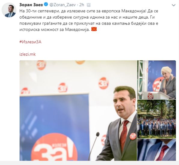Click the Macedonian flag emoji
Image resolution: width=179 pixels, height=165 pixels.
94,29
